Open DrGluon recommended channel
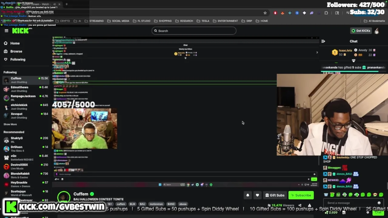 (x=26, y=149)
